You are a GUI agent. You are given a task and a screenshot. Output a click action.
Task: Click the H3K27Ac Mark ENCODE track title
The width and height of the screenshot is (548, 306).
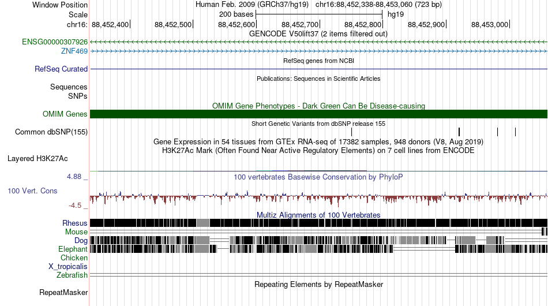tap(318, 150)
